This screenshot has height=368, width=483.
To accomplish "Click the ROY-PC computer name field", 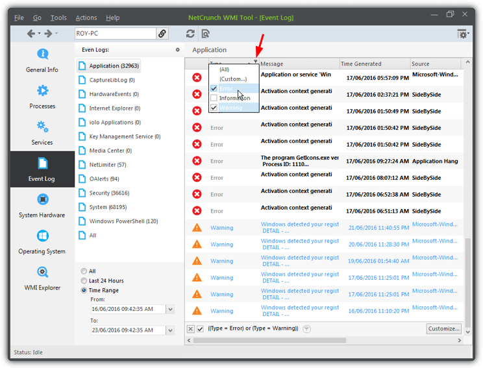I will tap(115, 33).
